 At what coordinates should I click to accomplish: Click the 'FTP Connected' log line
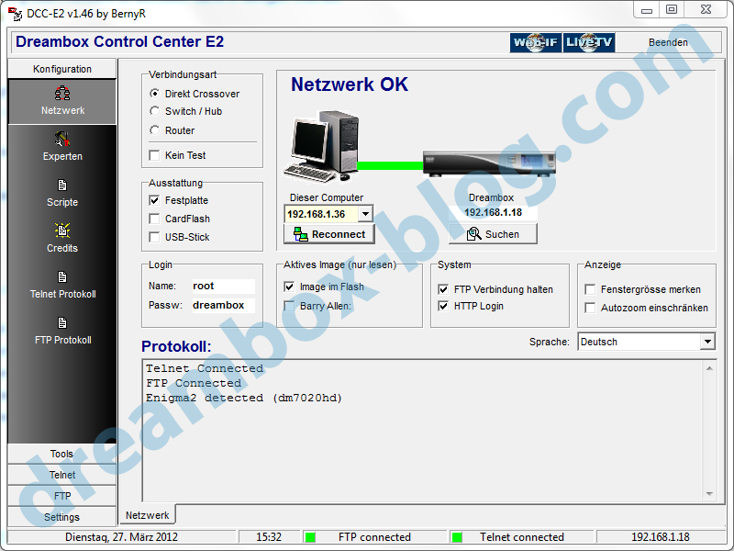point(194,383)
